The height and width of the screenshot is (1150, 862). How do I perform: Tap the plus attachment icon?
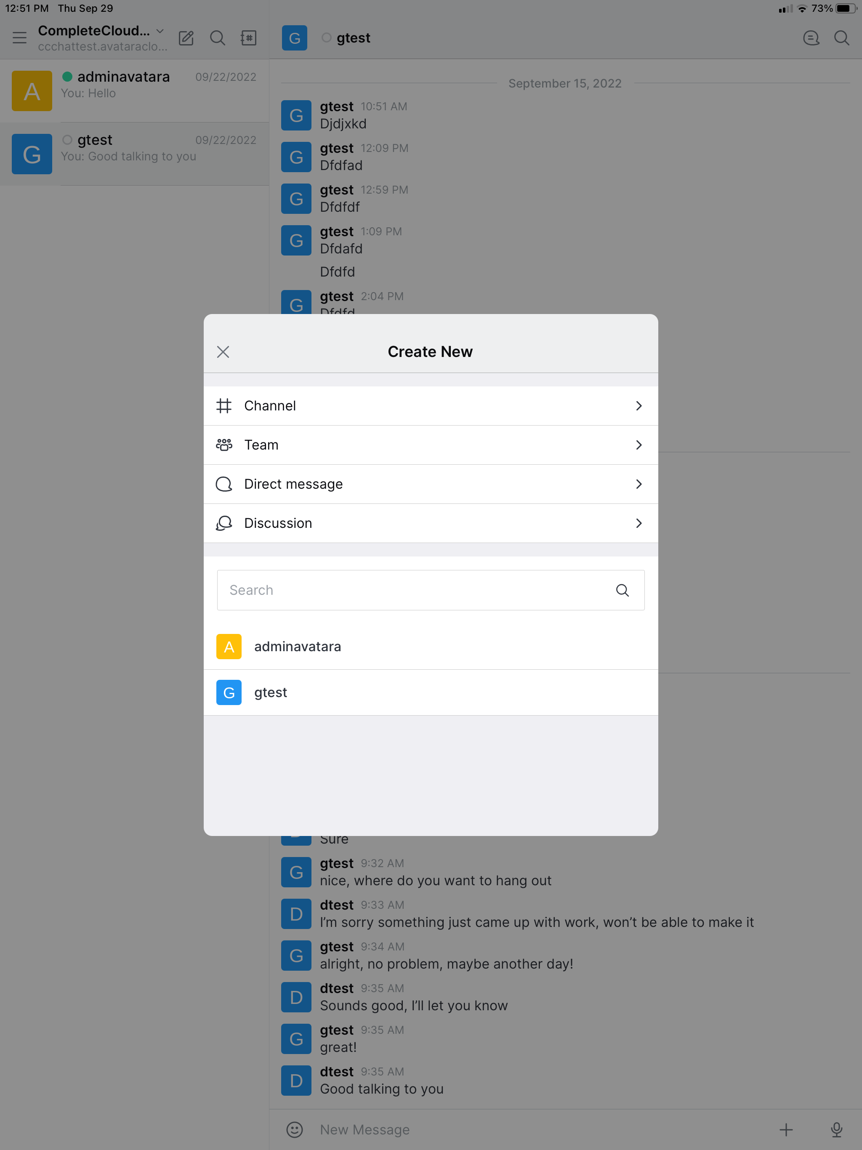point(786,1129)
